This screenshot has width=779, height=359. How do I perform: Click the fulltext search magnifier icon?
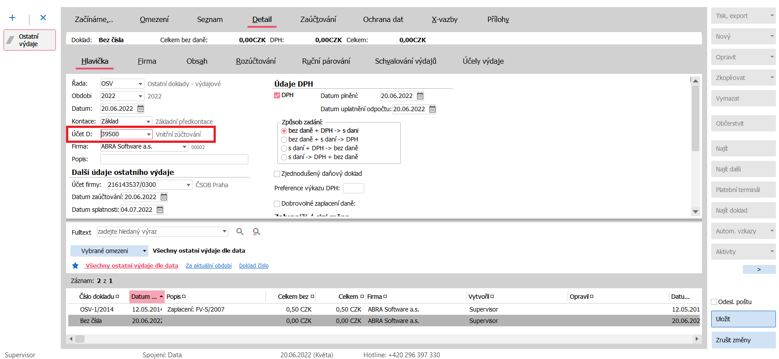pyautogui.click(x=240, y=232)
